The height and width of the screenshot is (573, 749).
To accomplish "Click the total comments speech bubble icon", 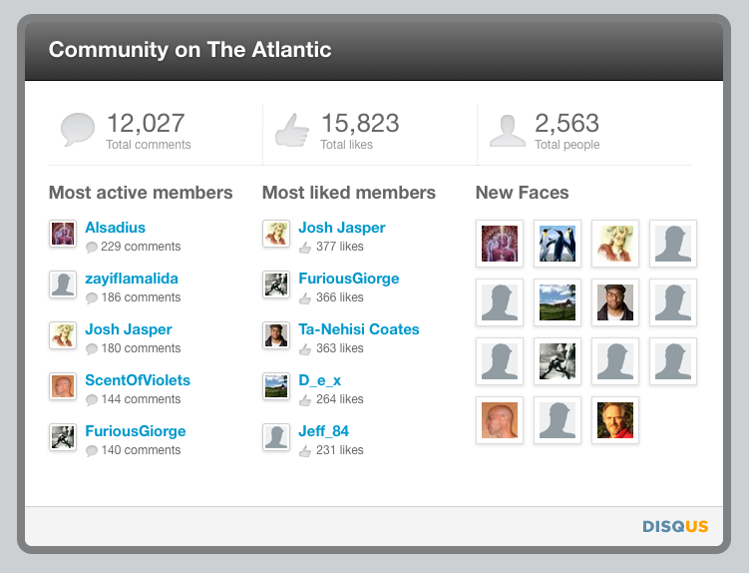I will point(78,130).
